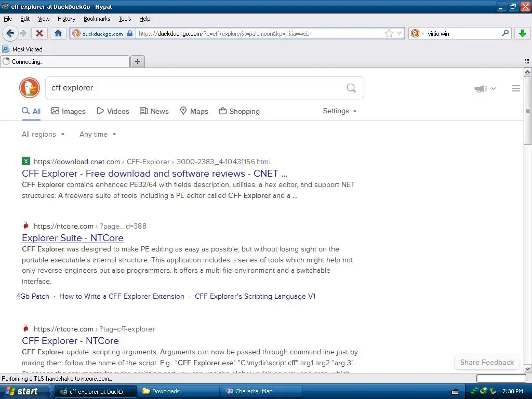Click the Share Feedback button

(487, 362)
